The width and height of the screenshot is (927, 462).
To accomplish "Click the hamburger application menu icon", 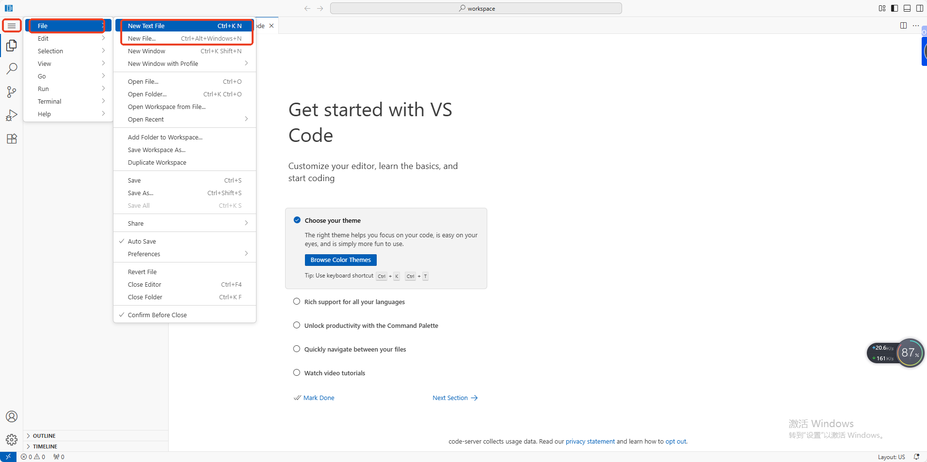I will (12, 26).
